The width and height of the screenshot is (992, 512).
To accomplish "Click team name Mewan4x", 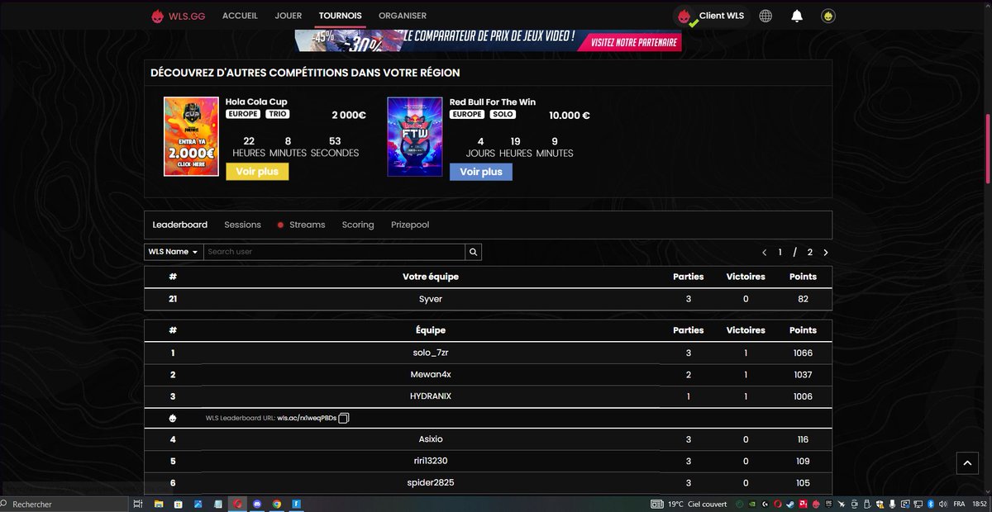I will click(x=431, y=374).
